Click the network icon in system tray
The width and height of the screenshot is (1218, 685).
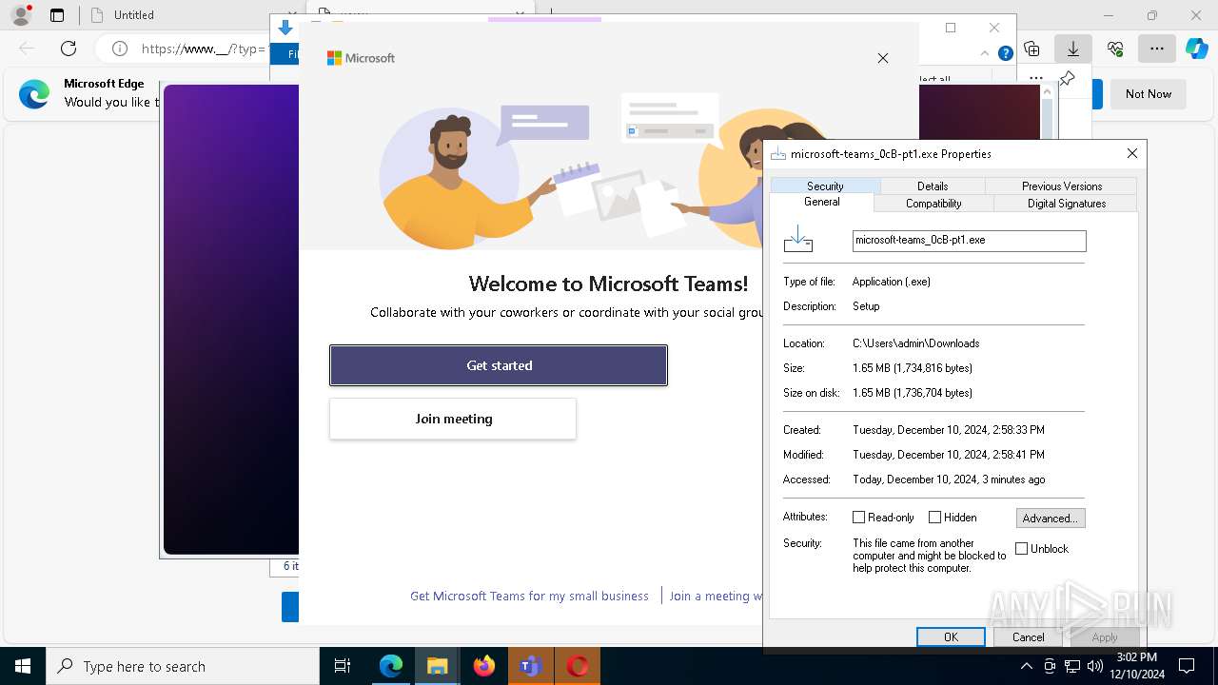tap(1072, 667)
